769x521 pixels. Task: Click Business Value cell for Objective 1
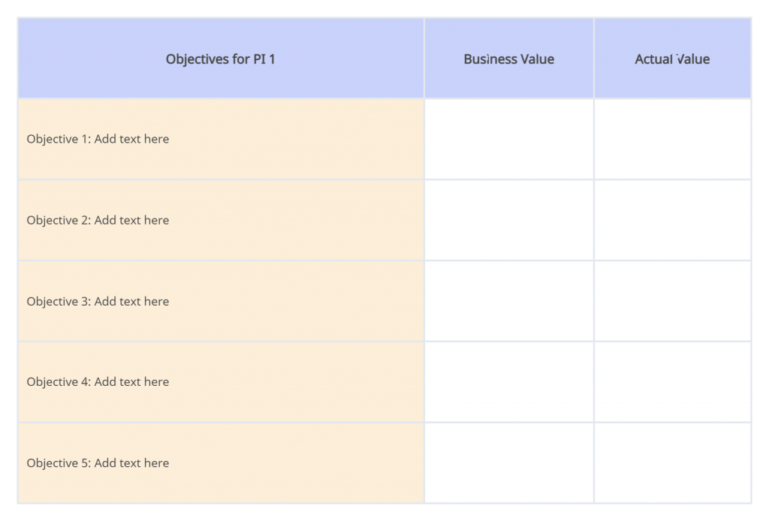509,139
